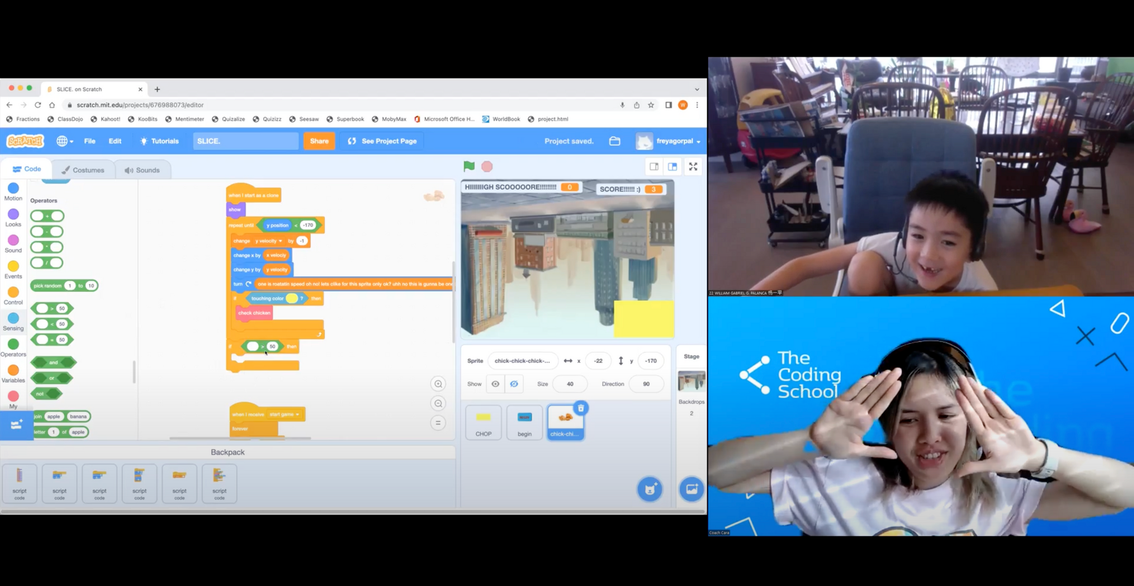The width and height of the screenshot is (1134, 586).
Task: Click the zoom-in magnifier in the code area
Action: coord(438,384)
